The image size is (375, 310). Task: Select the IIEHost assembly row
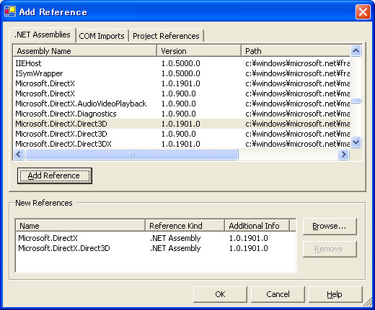pos(182,63)
